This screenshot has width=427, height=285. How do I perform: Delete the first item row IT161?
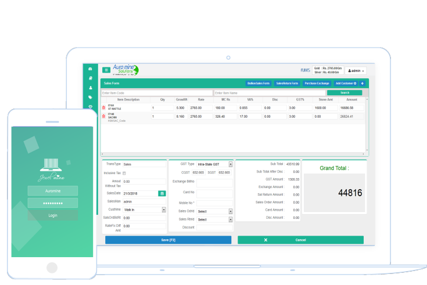tap(104, 108)
